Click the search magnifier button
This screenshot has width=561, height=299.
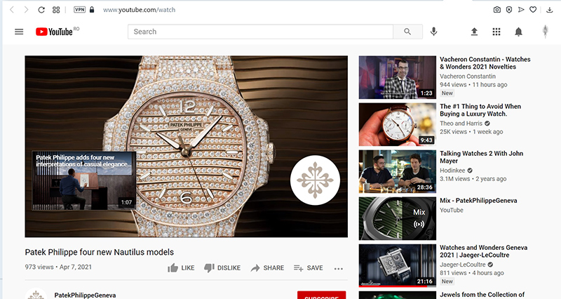[x=407, y=32]
